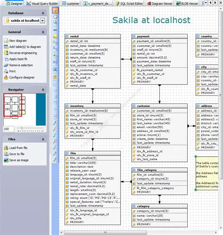Collapse the General panel

coord(43,32)
